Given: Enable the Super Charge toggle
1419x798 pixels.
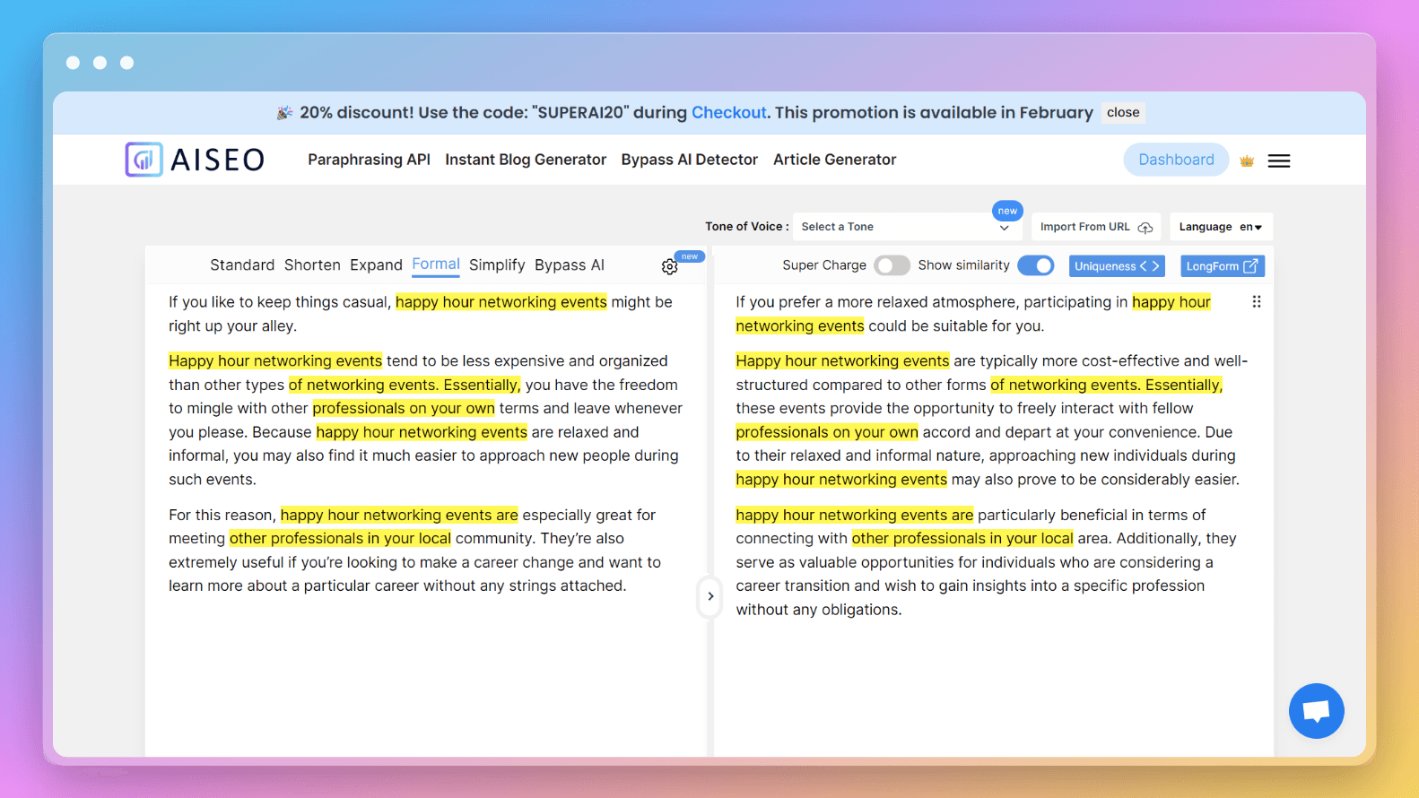Looking at the screenshot, I should click(x=891, y=265).
